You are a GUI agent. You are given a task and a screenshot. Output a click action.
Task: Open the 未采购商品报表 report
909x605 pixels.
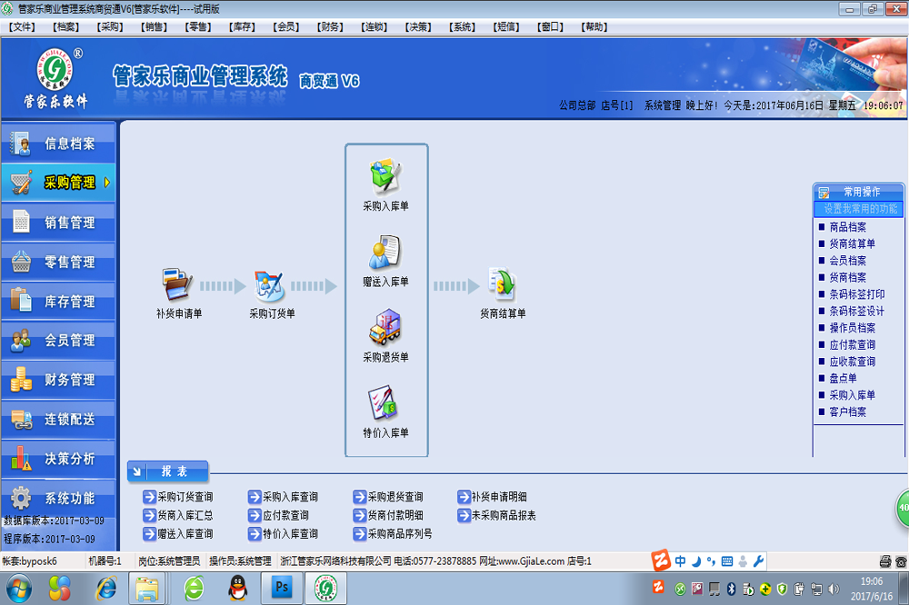pos(497,515)
